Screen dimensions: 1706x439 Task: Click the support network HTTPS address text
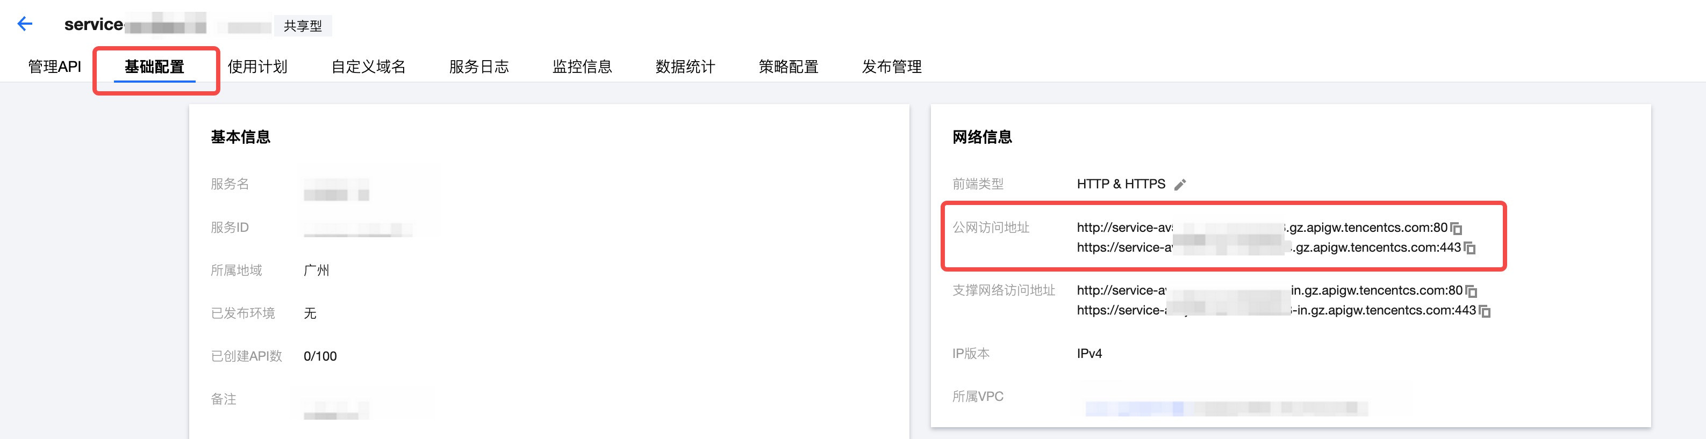1275,310
